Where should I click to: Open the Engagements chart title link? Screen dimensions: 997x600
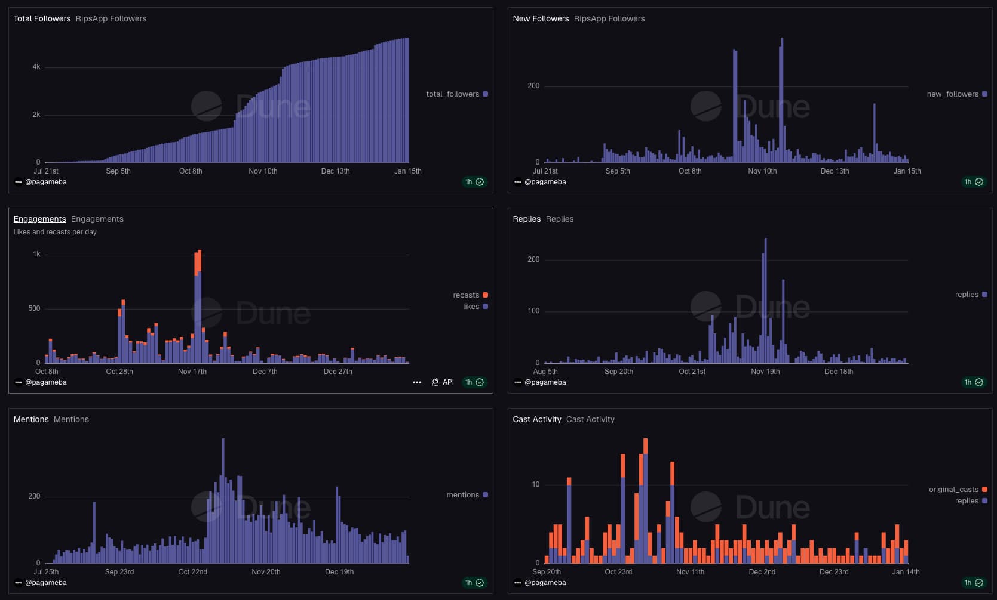pyautogui.click(x=39, y=219)
